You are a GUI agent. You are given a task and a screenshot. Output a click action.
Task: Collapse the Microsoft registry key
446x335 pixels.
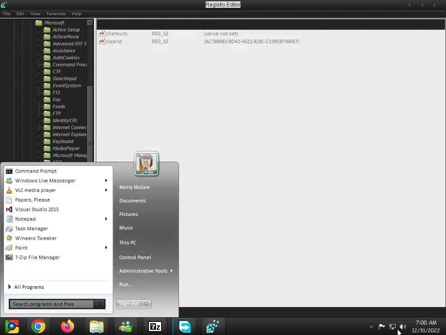coord(30,23)
